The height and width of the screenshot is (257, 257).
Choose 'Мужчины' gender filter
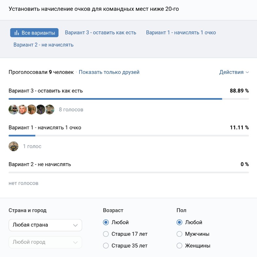179,234
